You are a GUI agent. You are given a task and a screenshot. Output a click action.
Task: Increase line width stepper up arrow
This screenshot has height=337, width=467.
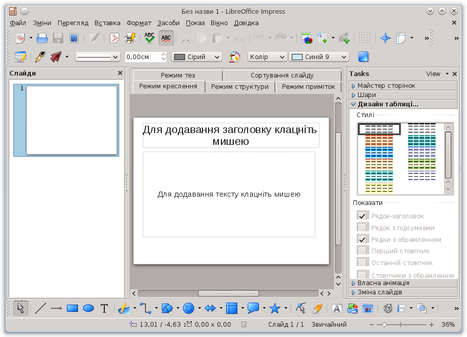pos(163,54)
